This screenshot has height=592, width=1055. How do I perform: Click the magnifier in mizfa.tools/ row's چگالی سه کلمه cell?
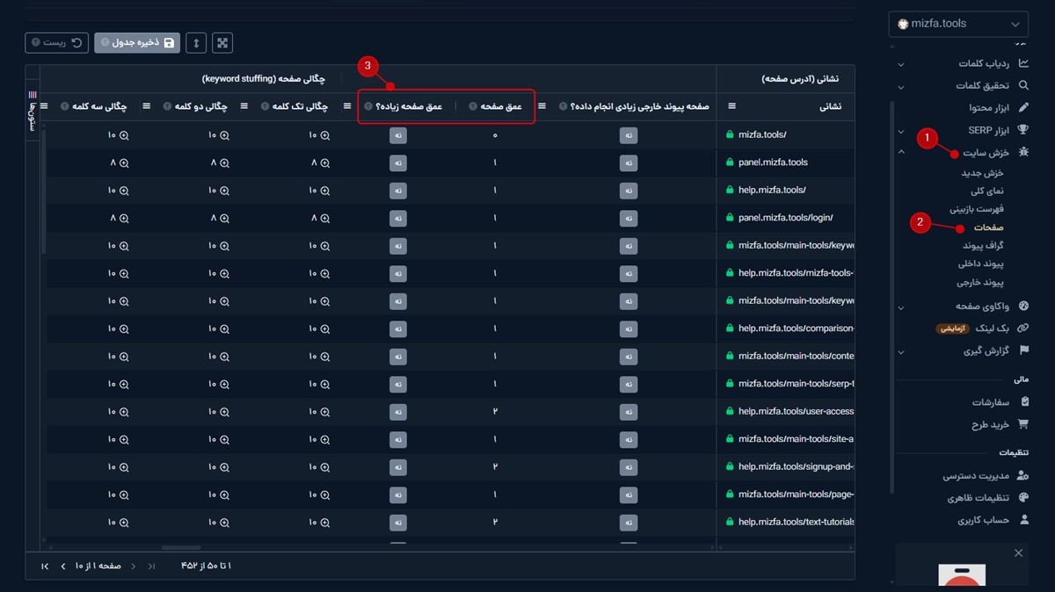click(x=124, y=135)
